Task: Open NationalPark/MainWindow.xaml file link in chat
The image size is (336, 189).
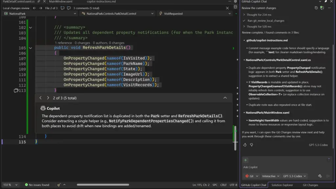Action: pos(267,113)
